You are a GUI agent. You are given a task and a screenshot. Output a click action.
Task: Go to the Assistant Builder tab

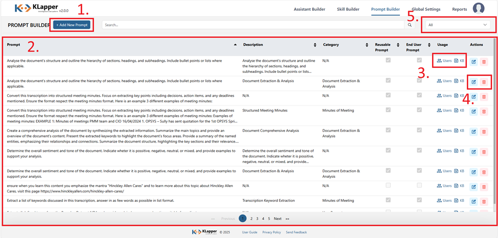point(310,9)
